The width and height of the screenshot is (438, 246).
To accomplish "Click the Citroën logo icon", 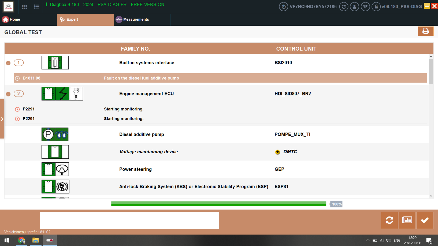I will (x=8, y=7).
